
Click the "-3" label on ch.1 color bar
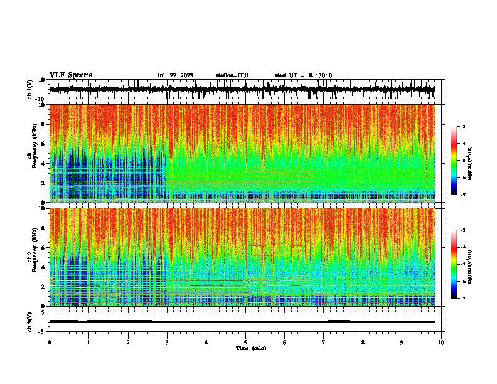pyautogui.click(x=463, y=127)
